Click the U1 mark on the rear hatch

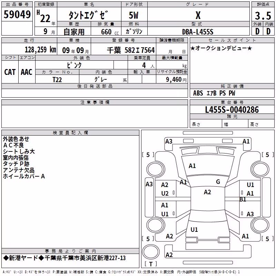pos(194,230)
